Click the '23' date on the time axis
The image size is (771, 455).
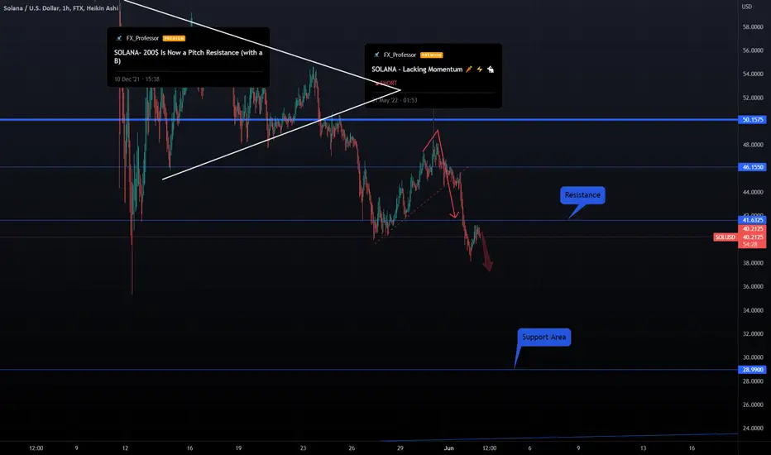303,448
